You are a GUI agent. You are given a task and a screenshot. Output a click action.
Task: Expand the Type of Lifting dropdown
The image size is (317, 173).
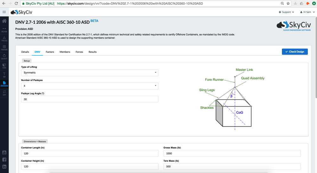(x=90, y=73)
